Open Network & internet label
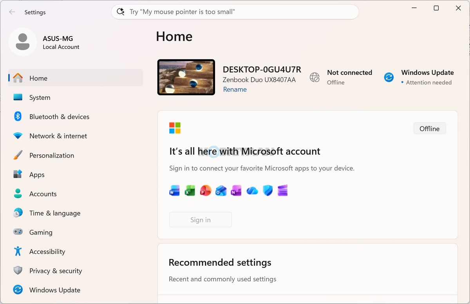 58,136
